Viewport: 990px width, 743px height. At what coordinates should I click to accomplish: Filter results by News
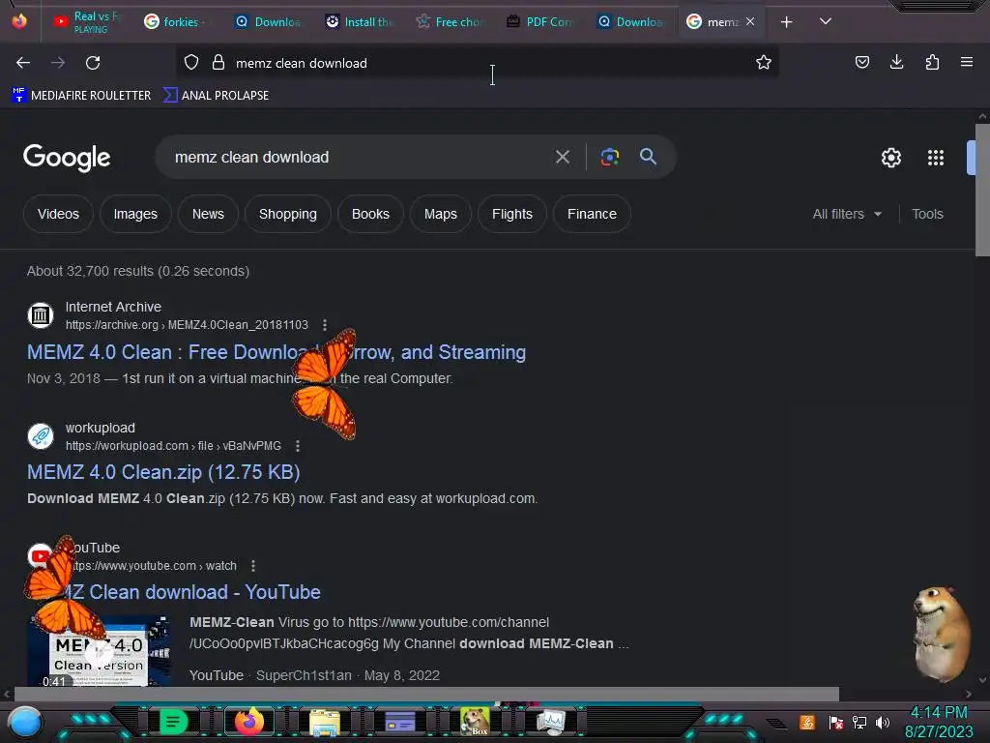point(208,214)
